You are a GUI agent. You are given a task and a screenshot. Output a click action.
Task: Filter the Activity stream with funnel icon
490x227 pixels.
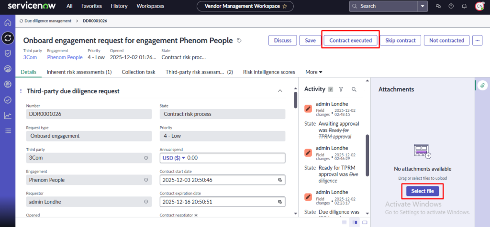coord(341,89)
